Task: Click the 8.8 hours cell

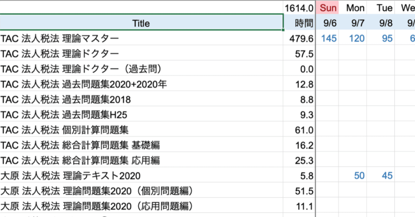Action: pyautogui.click(x=299, y=99)
